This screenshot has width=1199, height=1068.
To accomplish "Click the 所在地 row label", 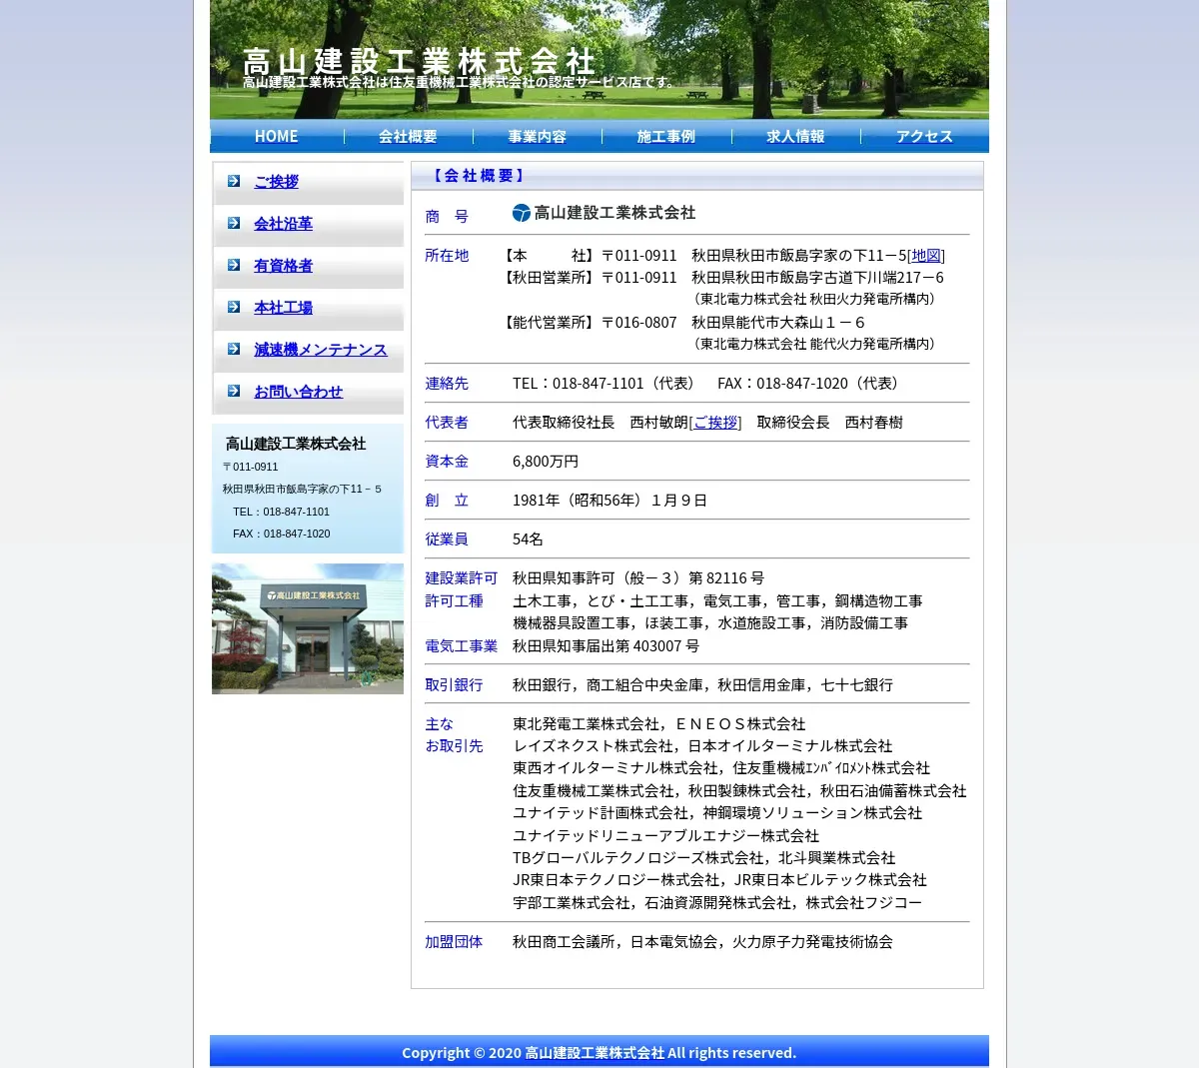I will (447, 255).
